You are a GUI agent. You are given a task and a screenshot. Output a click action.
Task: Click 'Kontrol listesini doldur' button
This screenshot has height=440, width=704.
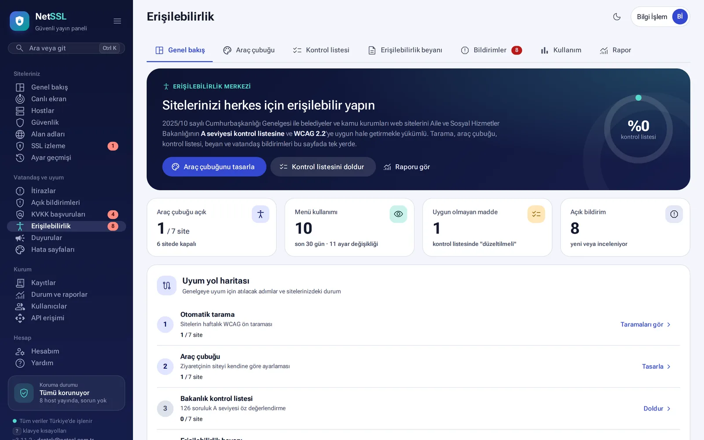323,167
